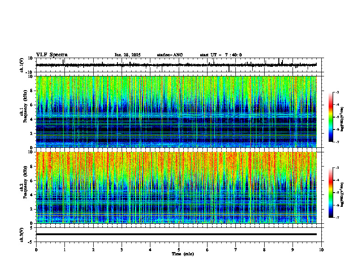Click the "-3" label atop ch.1 color bar
Screen dimensions: 362x280
(x=337, y=92)
